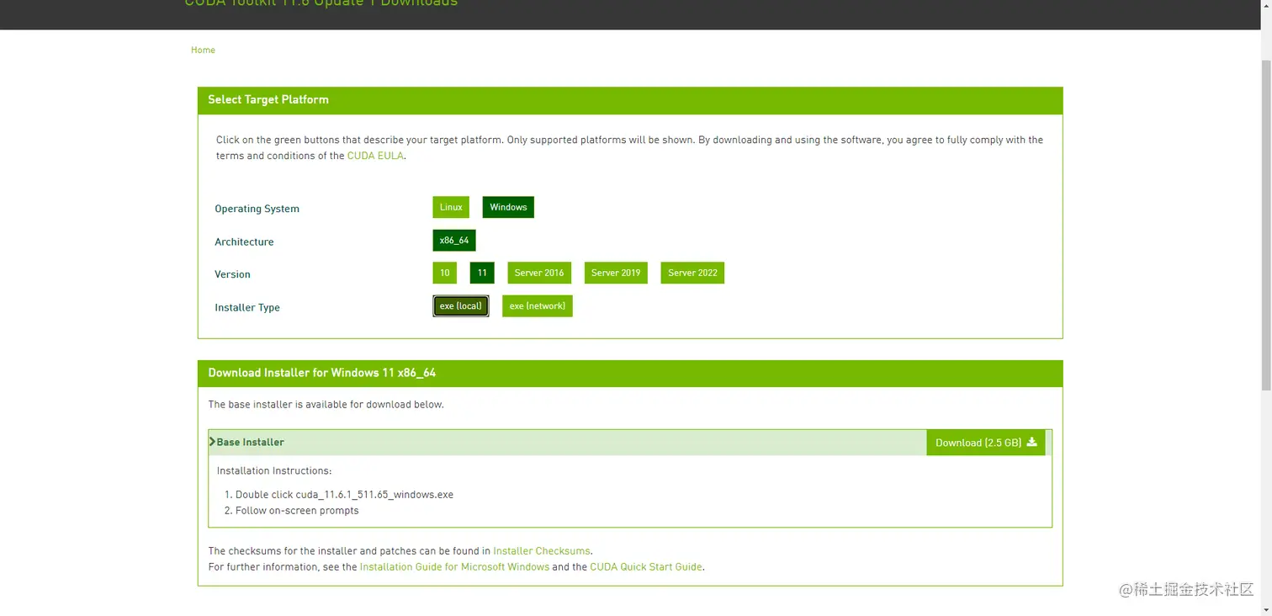Screen dimensions: 1272x616
Task: Choose Server 2022 version
Action: (x=692, y=273)
